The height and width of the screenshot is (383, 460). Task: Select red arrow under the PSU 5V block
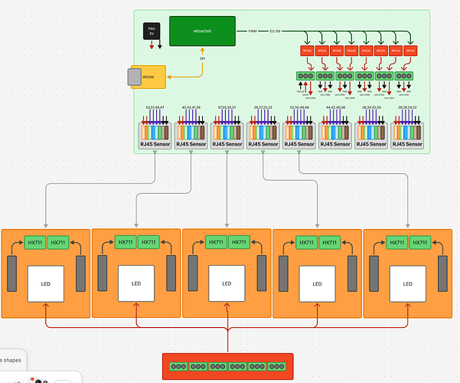coord(152,44)
